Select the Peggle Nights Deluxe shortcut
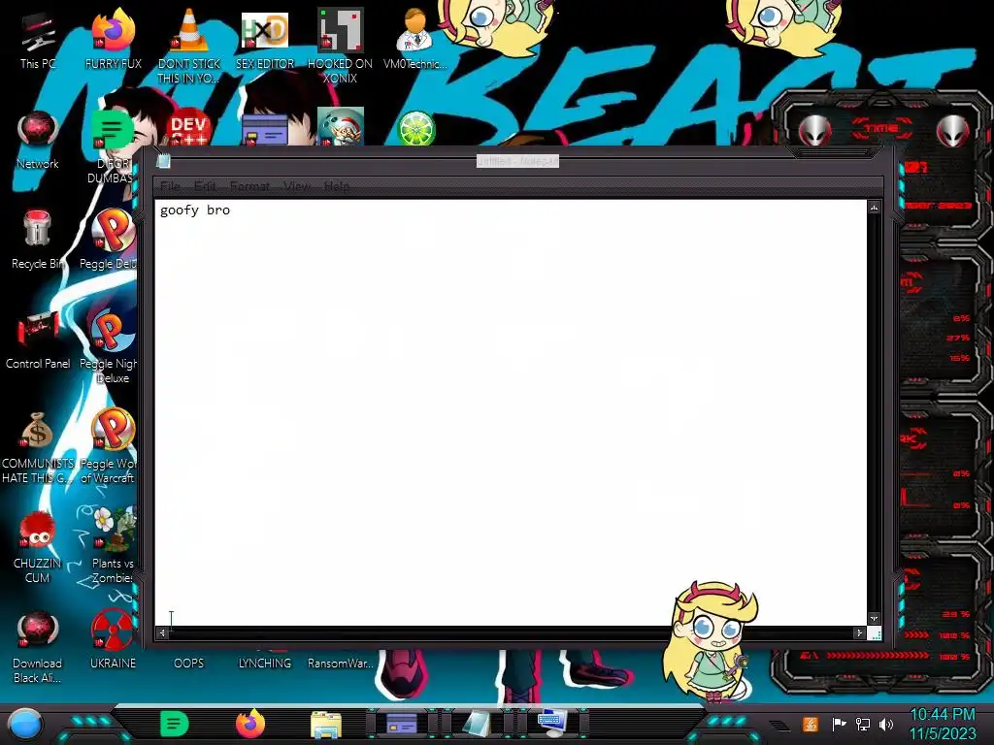This screenshot has height=745, width=994. (109, 346)
